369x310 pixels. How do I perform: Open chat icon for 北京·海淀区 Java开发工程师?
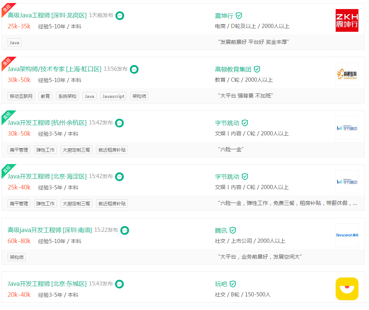(x=119, y=177)
